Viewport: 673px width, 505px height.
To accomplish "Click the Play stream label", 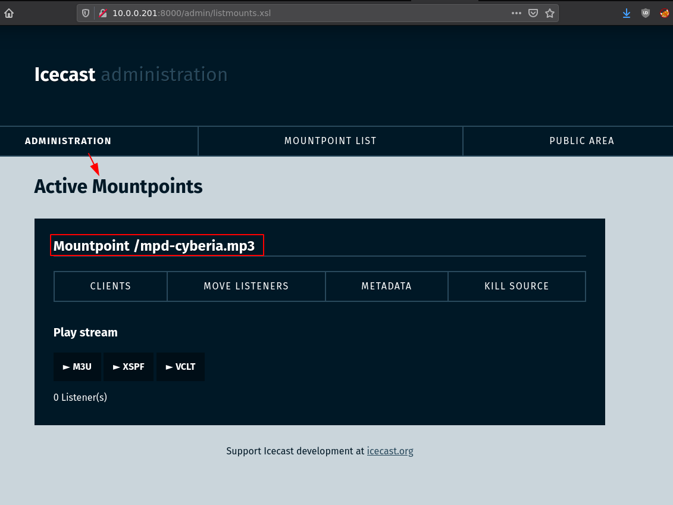I will click(x=86, y=332).
